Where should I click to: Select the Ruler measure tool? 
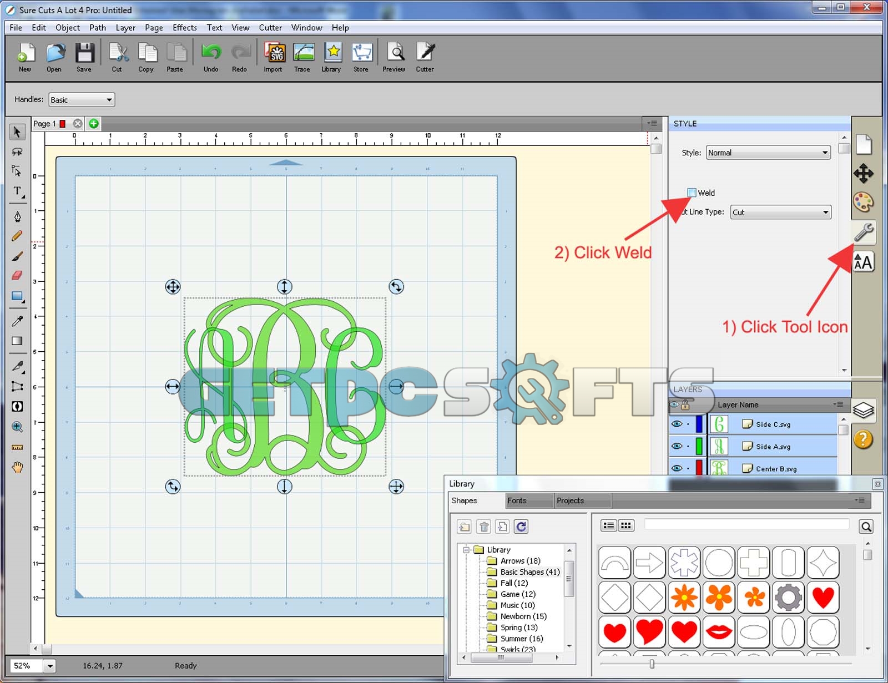pos(17,447)
